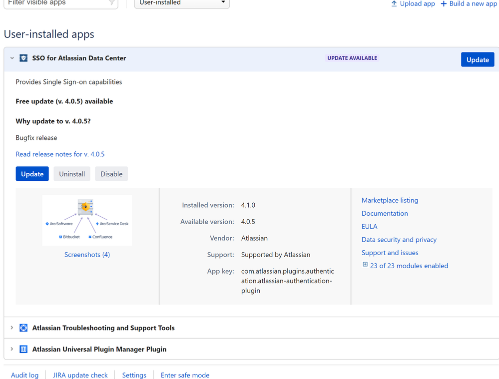Select the SSO for Atlassian Data Center title
Screen dimensions: 499x379
[79, 58]
